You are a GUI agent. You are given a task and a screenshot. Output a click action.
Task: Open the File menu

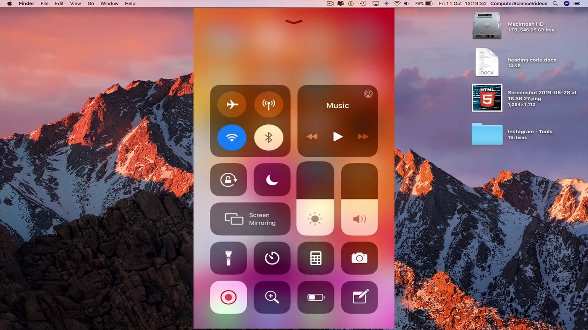coord(45,3)
